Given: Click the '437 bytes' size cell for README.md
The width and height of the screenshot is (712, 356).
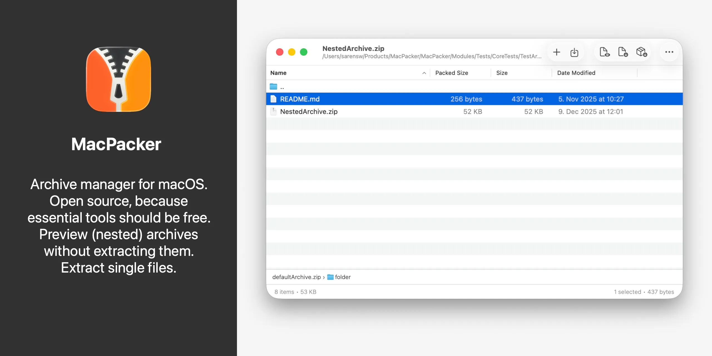Looking at the screenshot, I should [527, 99].
